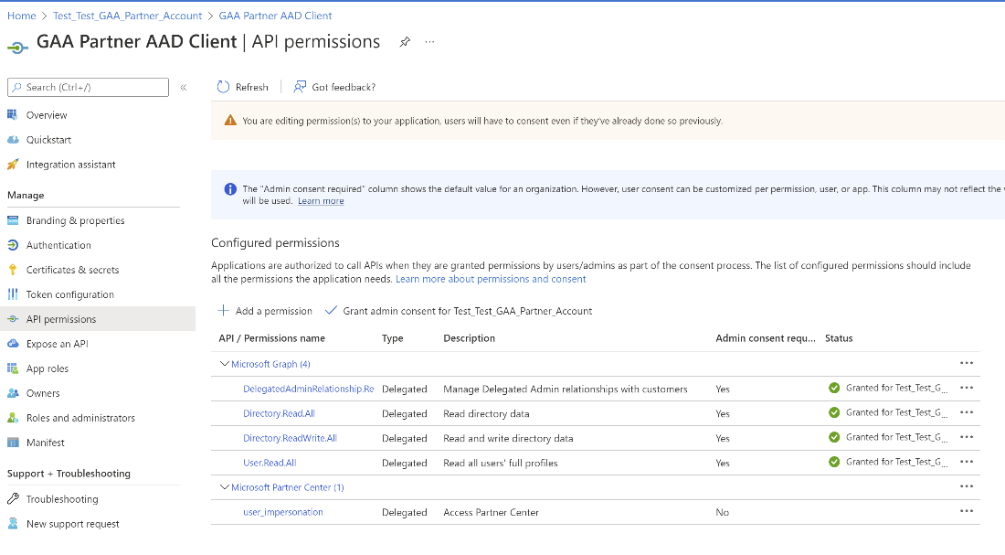Open Overview in the sidebar
Image resolution: width=1005 pixels, height=555 pixels.
tap(47, 115)
